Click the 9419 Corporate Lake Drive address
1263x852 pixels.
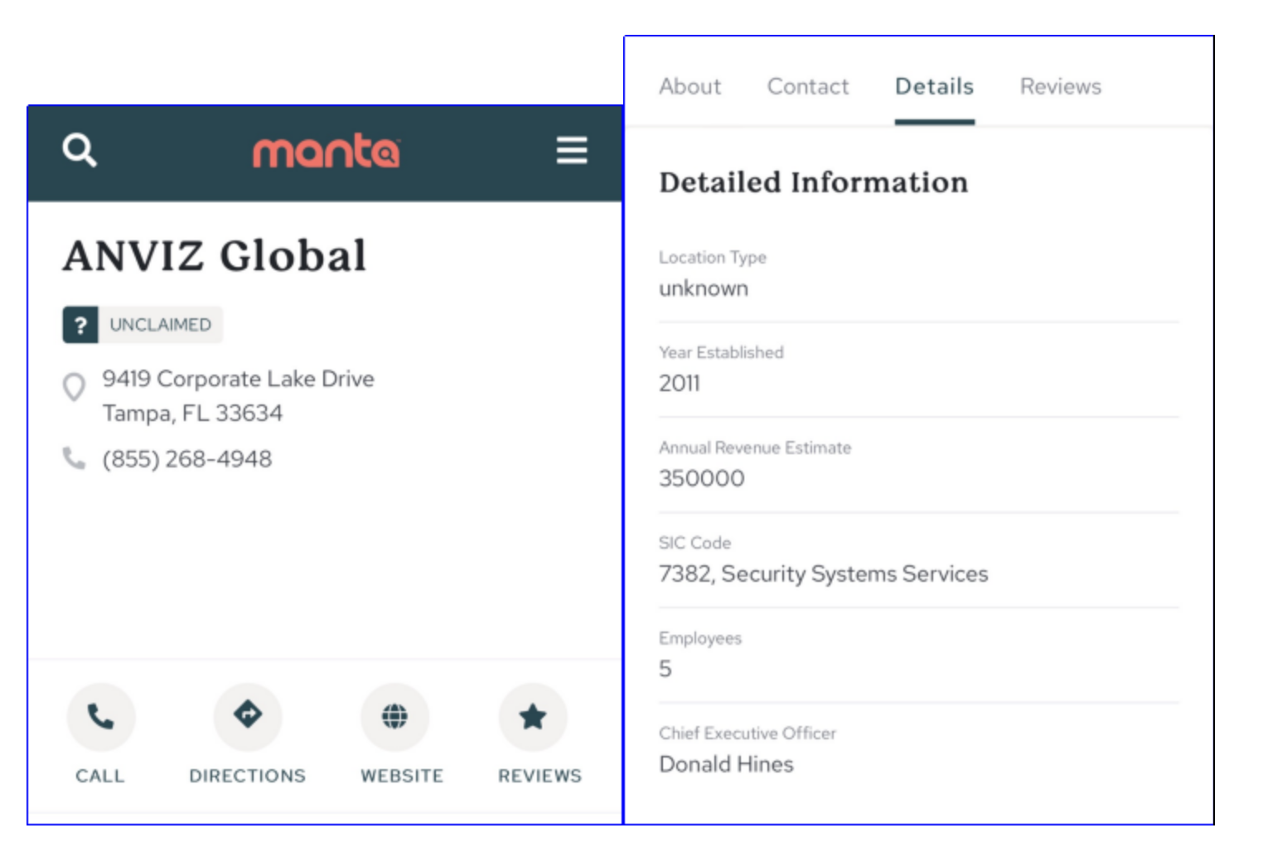click(238, 380)
